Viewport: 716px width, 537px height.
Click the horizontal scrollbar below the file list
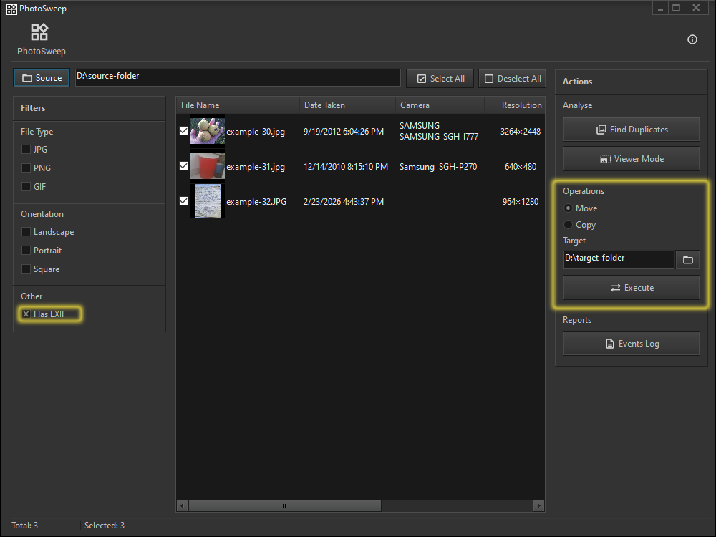[284, 505]
